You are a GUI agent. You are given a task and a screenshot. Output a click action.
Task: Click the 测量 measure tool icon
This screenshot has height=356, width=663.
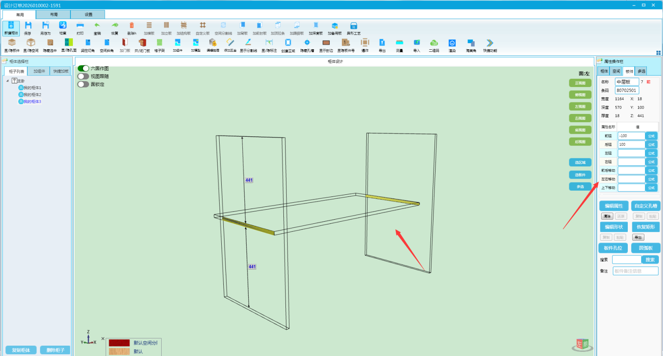(399, 45)
